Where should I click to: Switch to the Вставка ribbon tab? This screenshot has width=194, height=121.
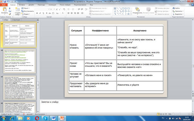[x=22, y=5]
